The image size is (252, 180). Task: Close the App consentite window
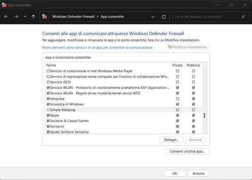coord(245,5)
